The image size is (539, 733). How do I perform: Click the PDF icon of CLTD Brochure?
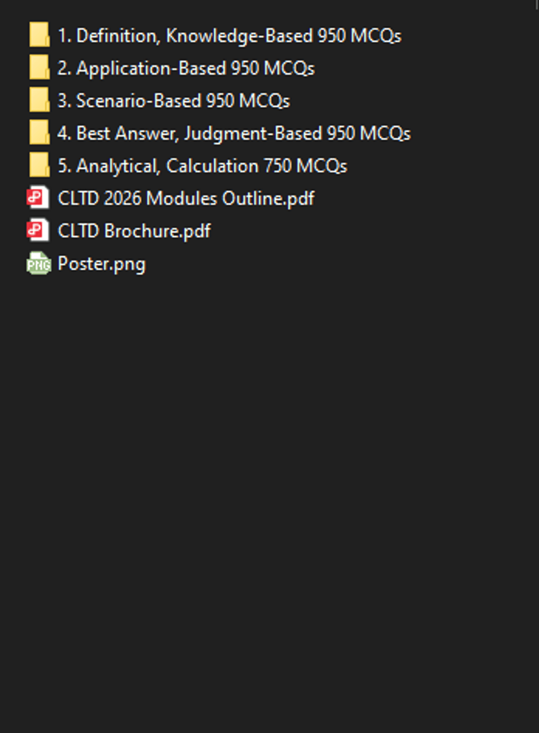pyautogui.click(x=38, y=230)
